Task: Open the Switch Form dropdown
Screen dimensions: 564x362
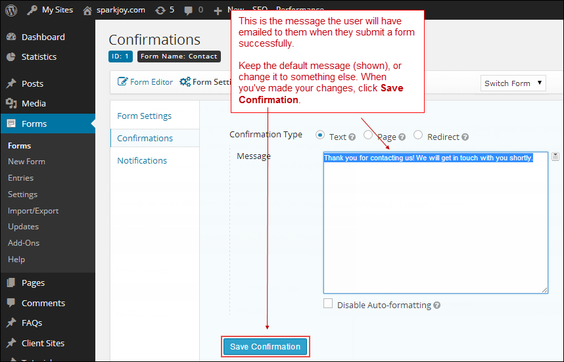Action: [513, 83]
